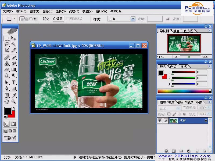Image resolution: width=215 pixels, height=161 pixels.
Task: Switch to Quick Mask mode
Action: click(13, 124)
